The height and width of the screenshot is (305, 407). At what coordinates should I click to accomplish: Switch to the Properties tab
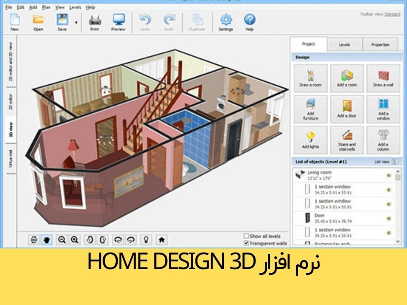coord(380,44)
